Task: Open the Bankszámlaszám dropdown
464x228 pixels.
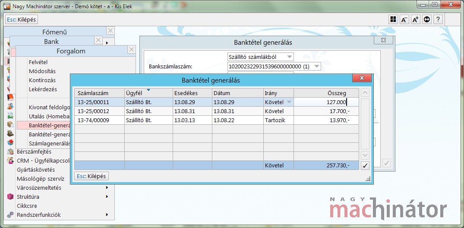Action: (317, 66)
